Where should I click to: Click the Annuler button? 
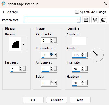57,100
